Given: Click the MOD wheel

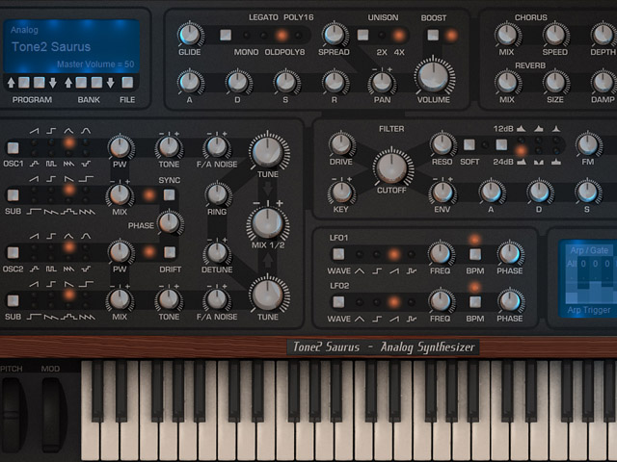Looking at the screenshot, I should pos(52,414).
